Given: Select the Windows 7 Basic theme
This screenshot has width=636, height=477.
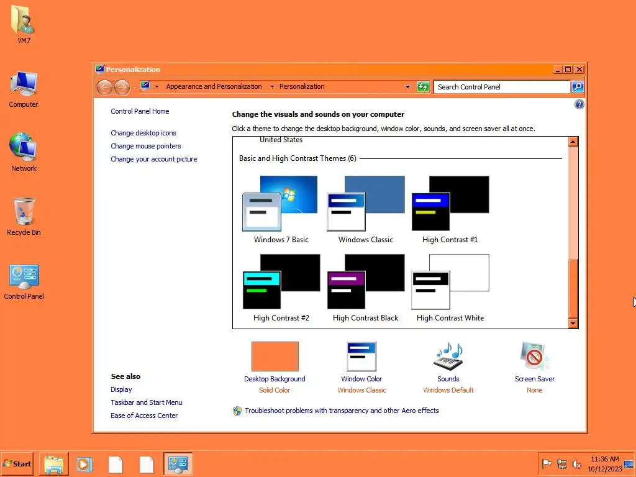Looking at the screenshot, I should pyautogui.click(x=281, y=210).
